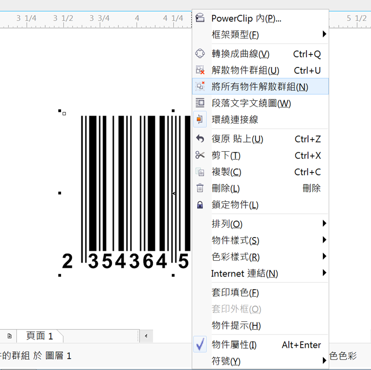Select 將所有物件解散群組(N) menu entry

click(x=260, y=86)
